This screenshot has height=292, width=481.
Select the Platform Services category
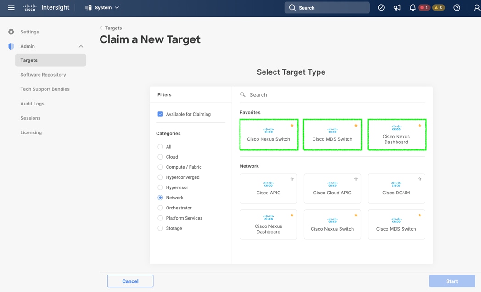coord(160,218)
